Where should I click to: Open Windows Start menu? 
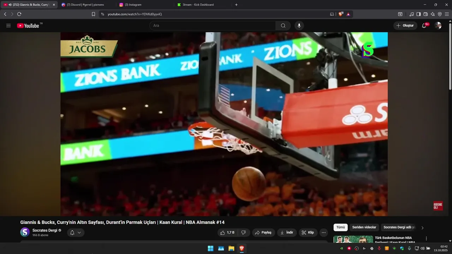pyautogui.click(x=210, y=248)
